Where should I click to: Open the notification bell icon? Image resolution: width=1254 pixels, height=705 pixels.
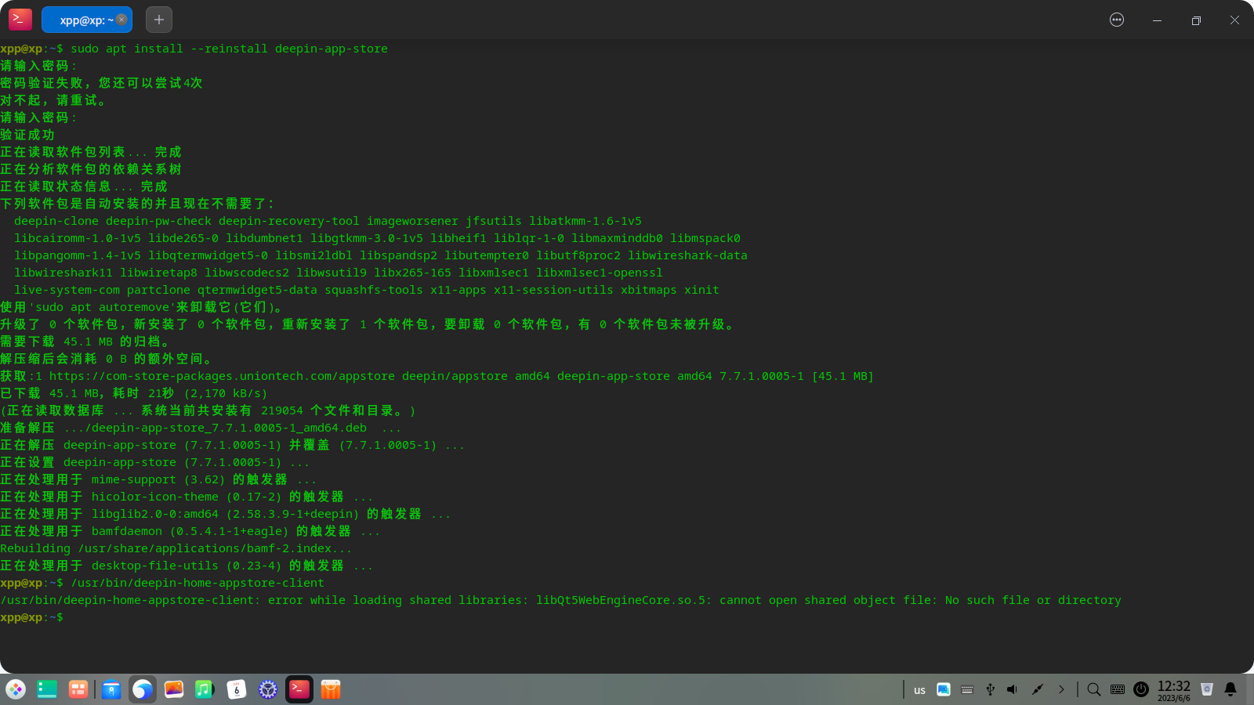(1230, 689)
